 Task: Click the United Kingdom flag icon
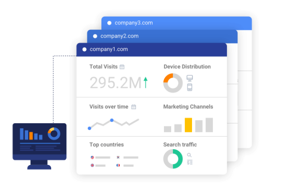(92, 166)
